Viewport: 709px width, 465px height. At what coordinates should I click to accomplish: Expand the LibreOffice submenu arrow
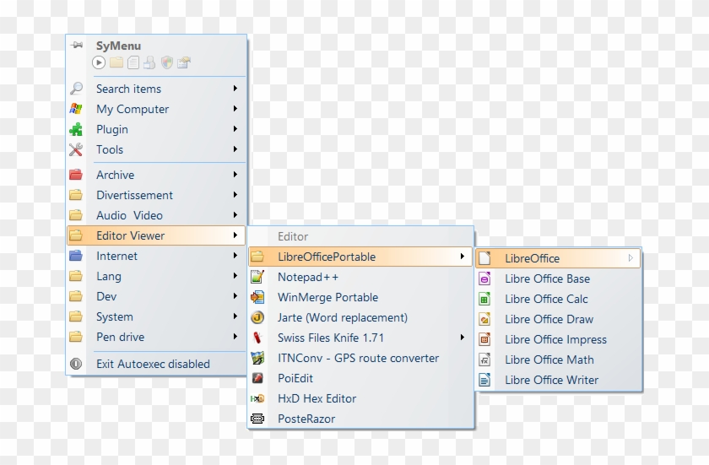click(x=631, y=258)
